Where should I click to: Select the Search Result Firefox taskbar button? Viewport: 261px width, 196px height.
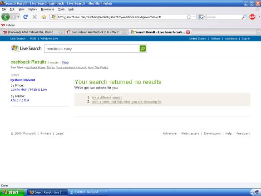pos(48,192)
